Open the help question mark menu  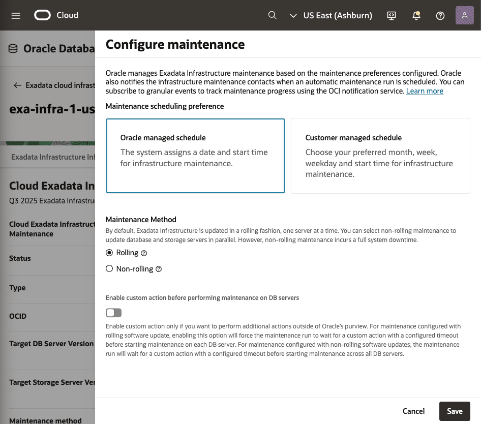[x=440, y=16]
